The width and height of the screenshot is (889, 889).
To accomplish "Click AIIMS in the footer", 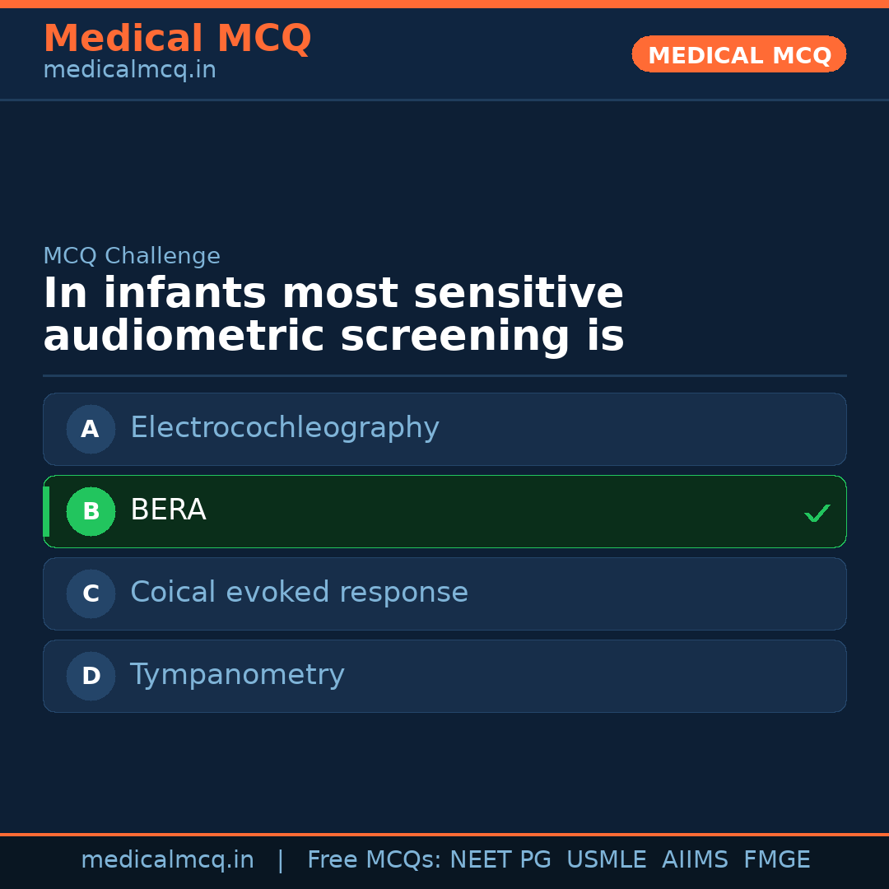I will [695, 860].
